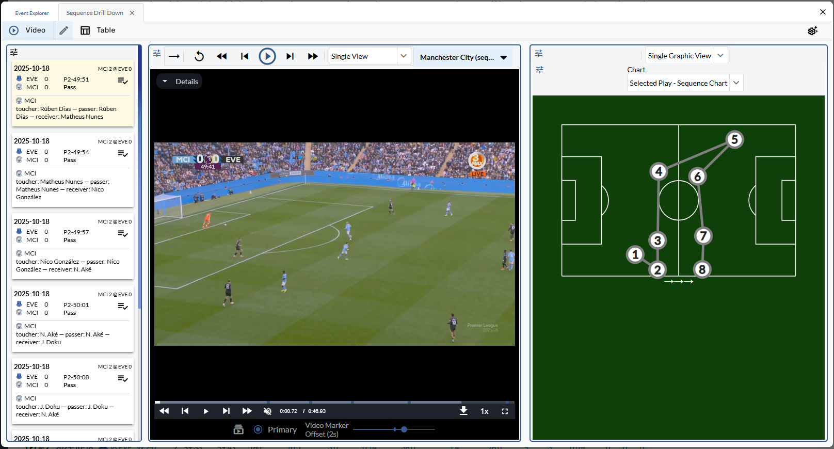This screenshot has width=834, height=449.
Task: Rewind using the top toolbar rewind icon
Action: click(x=222, y=56)
